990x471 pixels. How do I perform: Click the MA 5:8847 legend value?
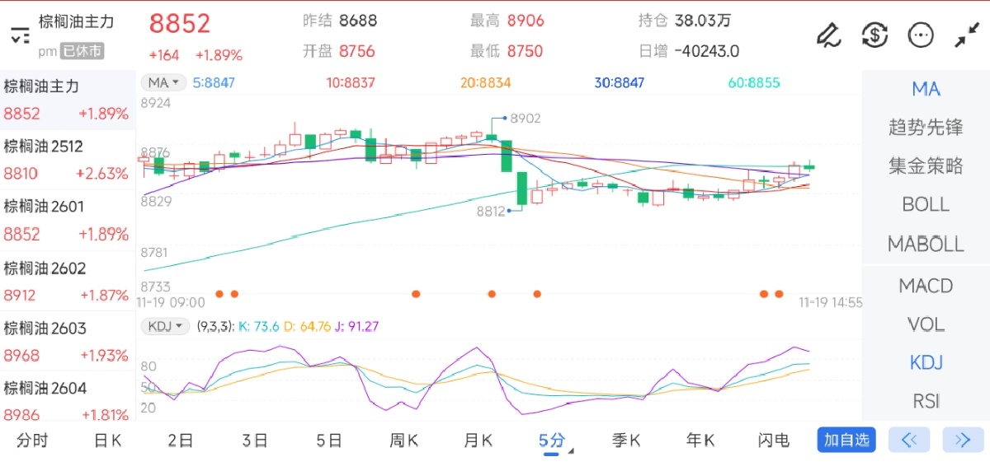214,82
